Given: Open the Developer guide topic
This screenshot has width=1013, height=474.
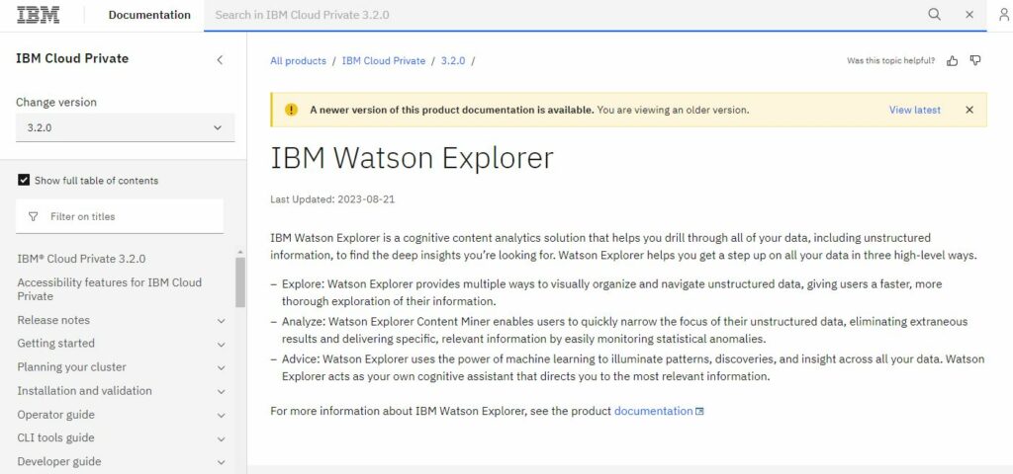Looking at the screenshot, I should pyautogui.click(x=58, y=462).
